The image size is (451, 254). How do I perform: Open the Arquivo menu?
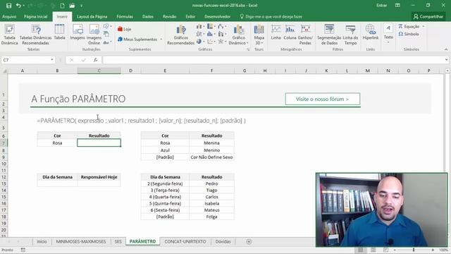pyautogui.click(x=9, y=17)
